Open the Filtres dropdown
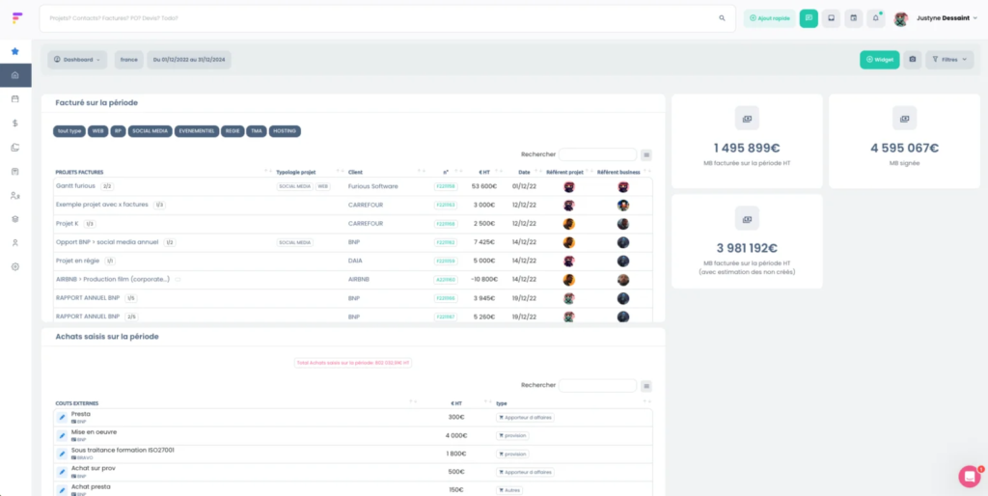The image size is (988, 496). (949, 60)
